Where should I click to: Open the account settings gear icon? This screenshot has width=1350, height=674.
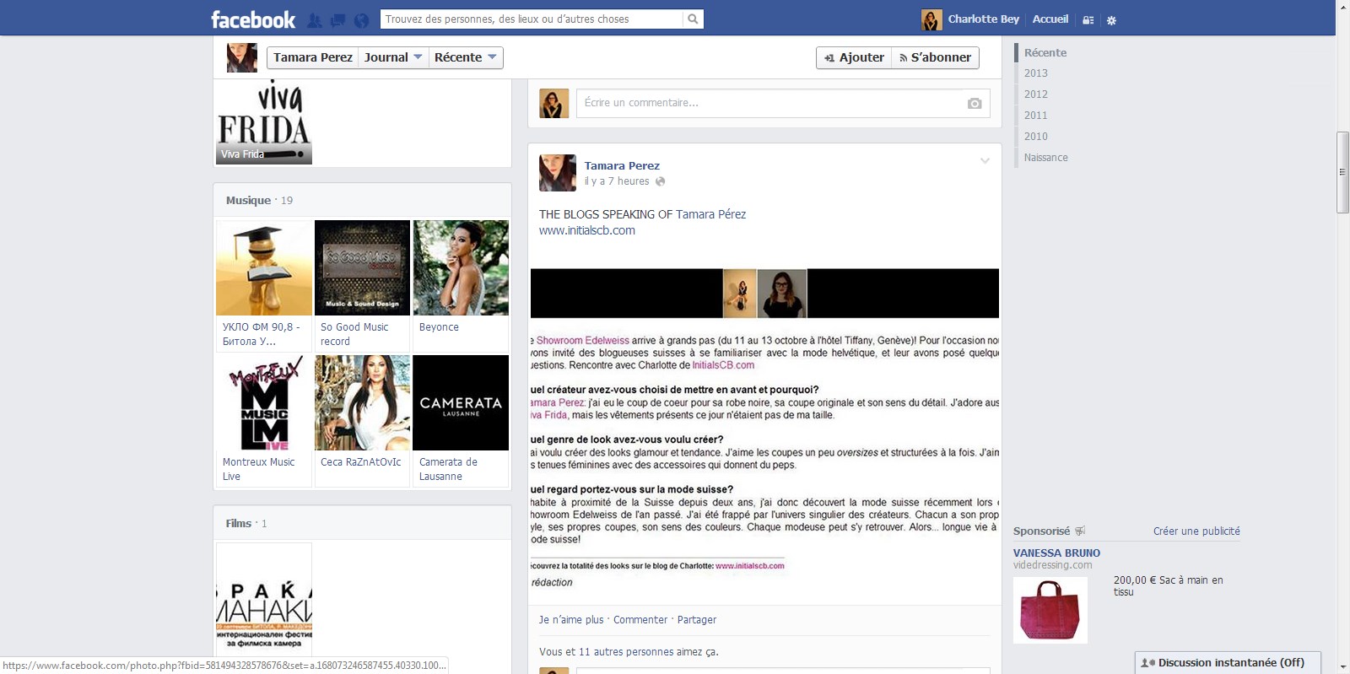[1111, 20]
